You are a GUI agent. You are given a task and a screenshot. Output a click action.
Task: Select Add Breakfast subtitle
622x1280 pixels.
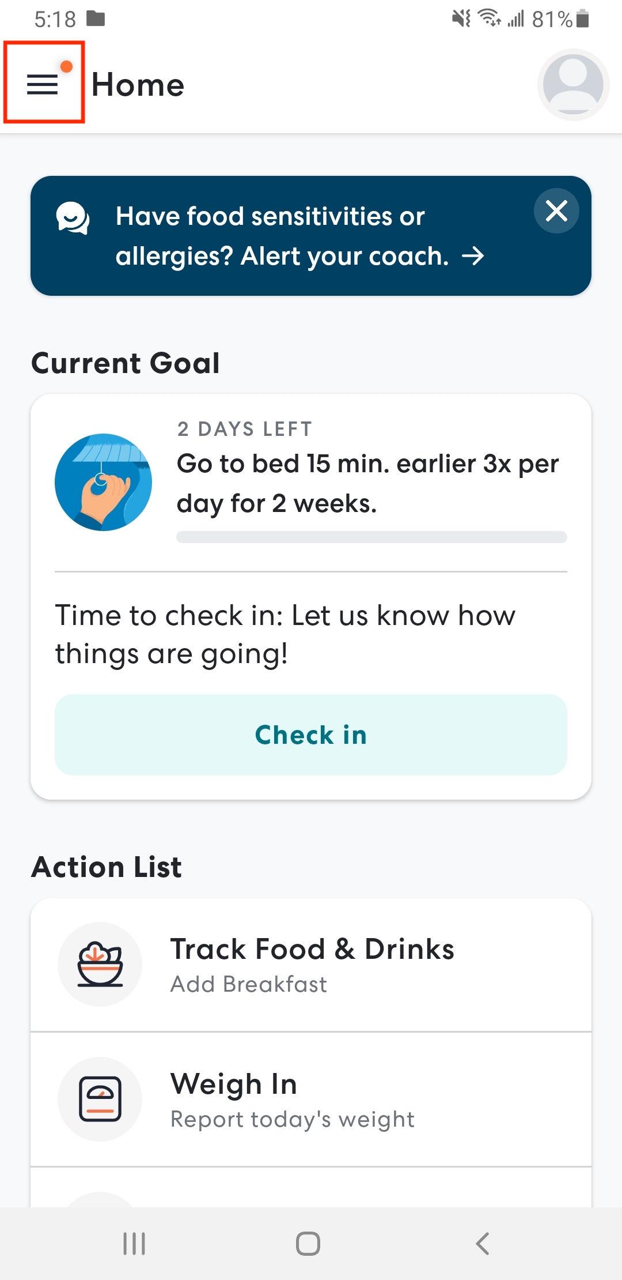(249, 984)
